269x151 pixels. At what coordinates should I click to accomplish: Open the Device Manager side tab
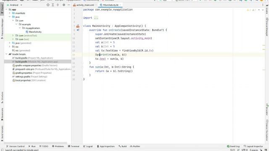[x=267, y=27]
